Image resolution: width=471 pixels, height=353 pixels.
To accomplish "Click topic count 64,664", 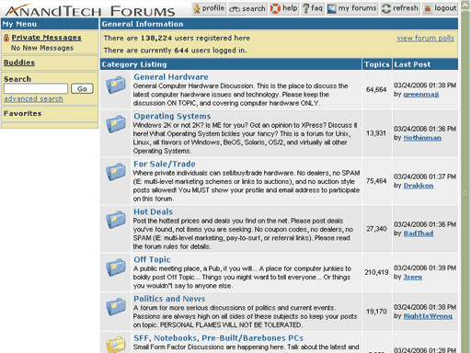I will click(376, 90).
